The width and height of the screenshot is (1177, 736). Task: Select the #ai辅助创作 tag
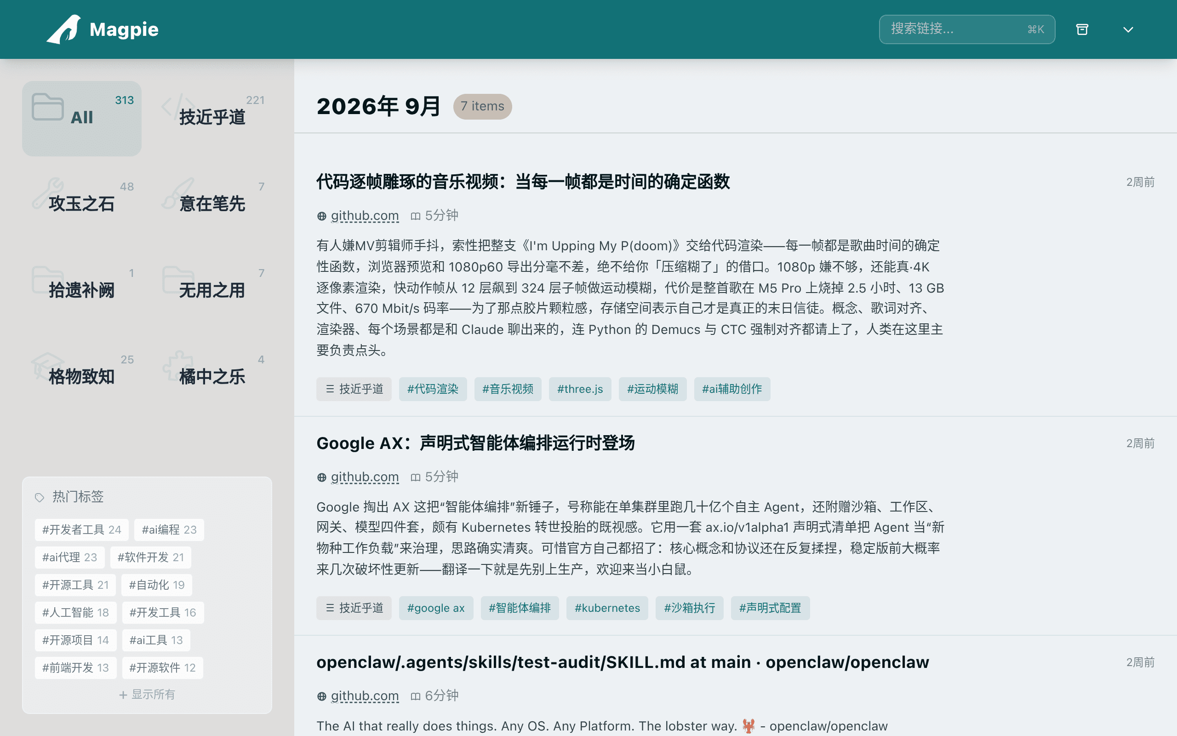tap(732, 389)
